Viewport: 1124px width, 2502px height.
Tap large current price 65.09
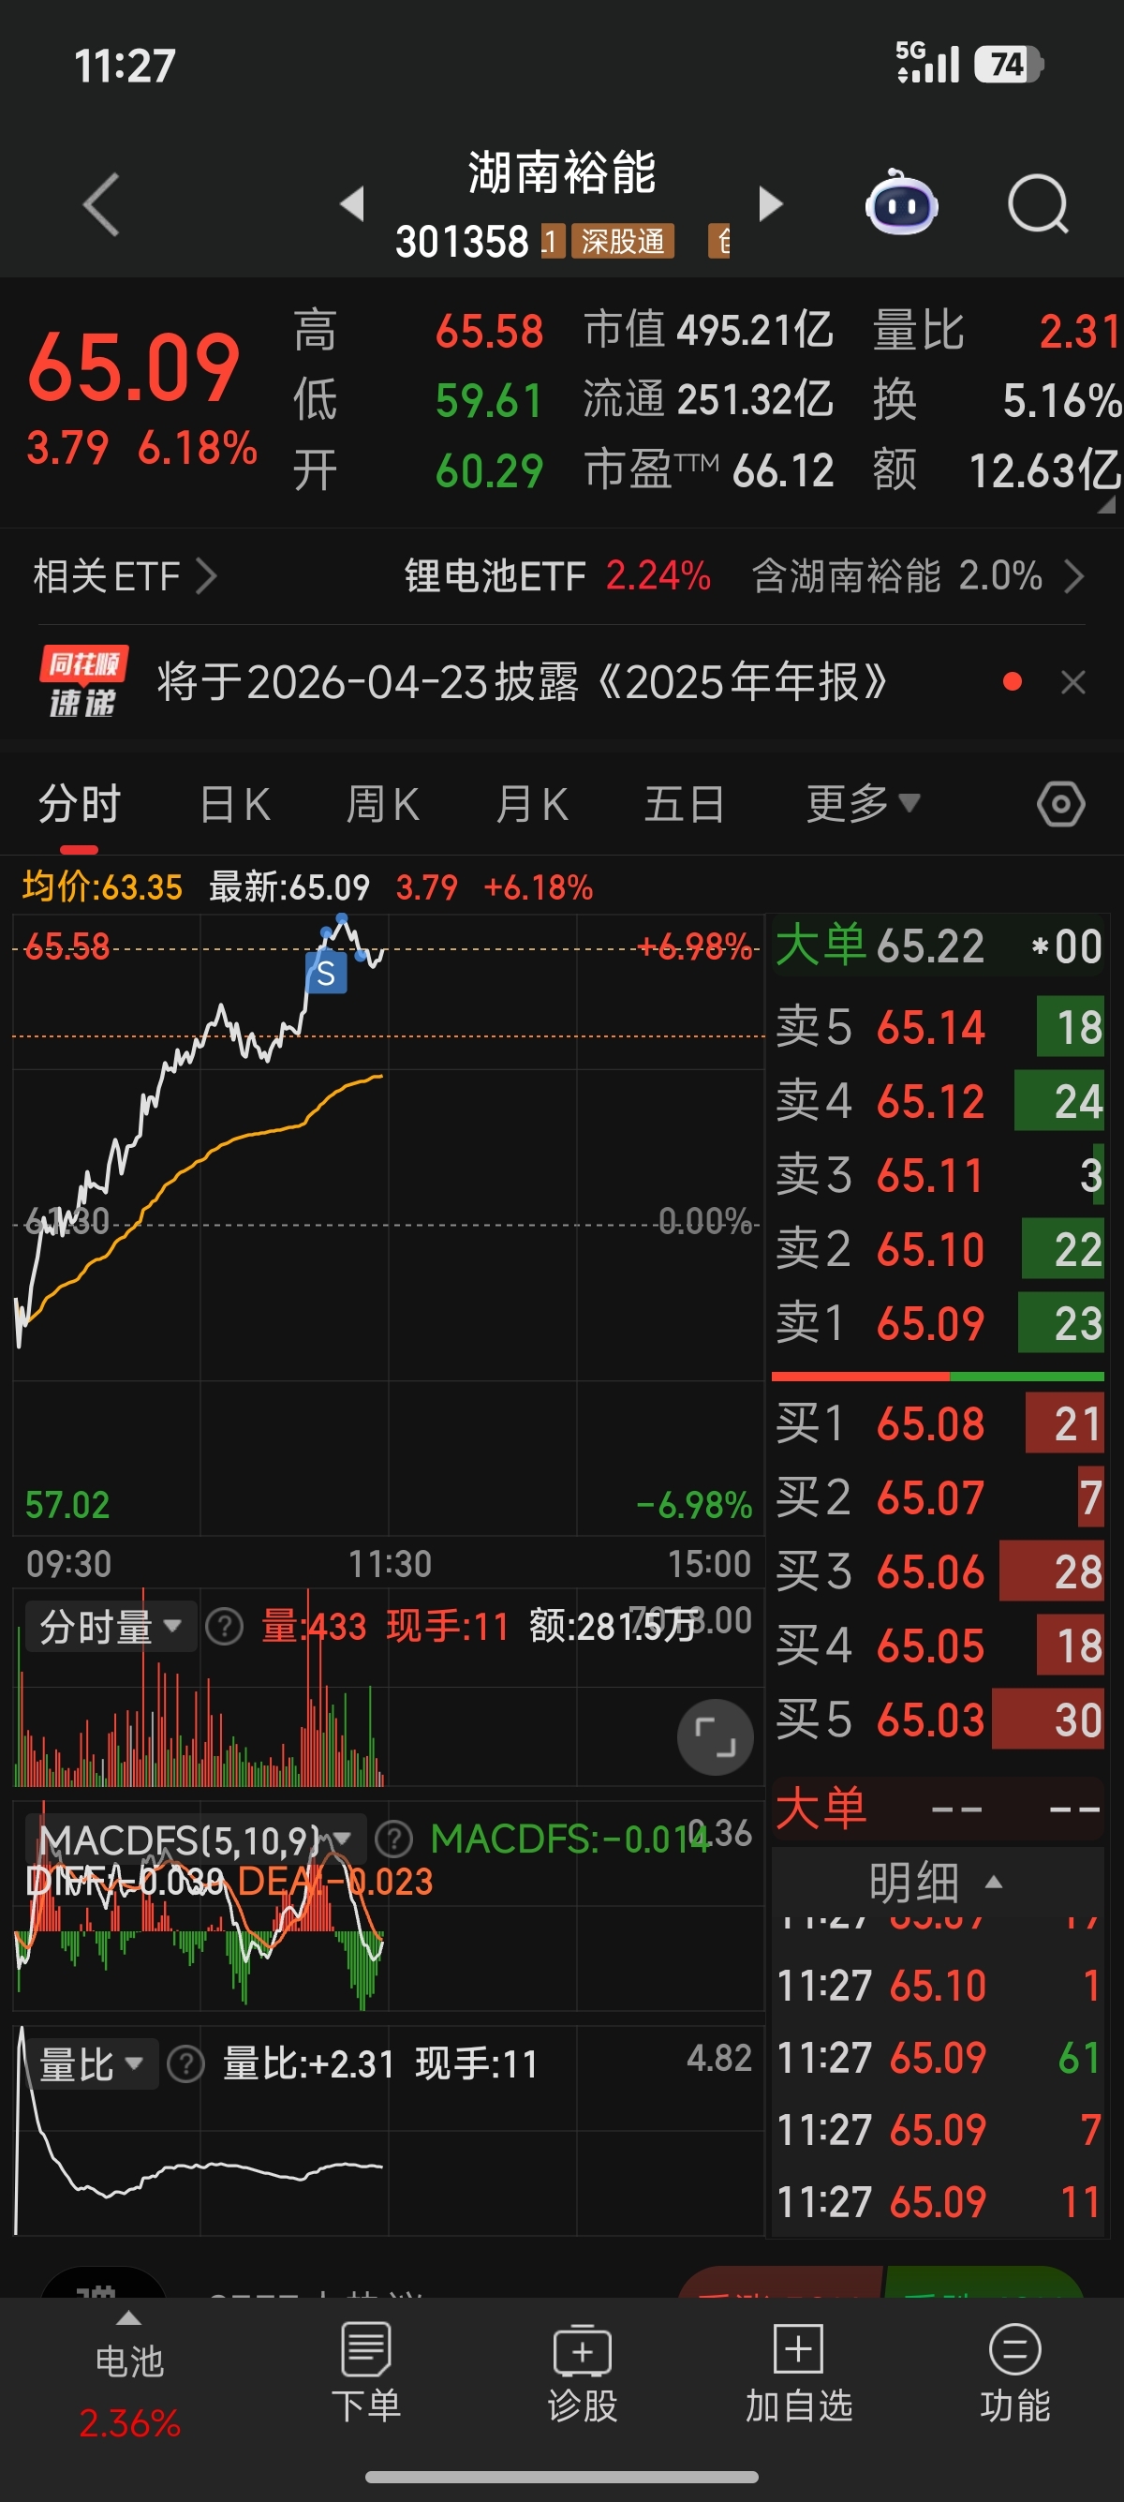point(133,366)
